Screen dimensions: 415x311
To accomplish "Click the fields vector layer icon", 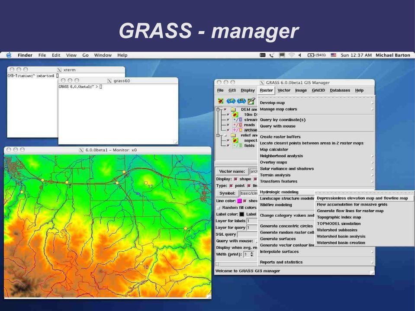I will (238, 145).
